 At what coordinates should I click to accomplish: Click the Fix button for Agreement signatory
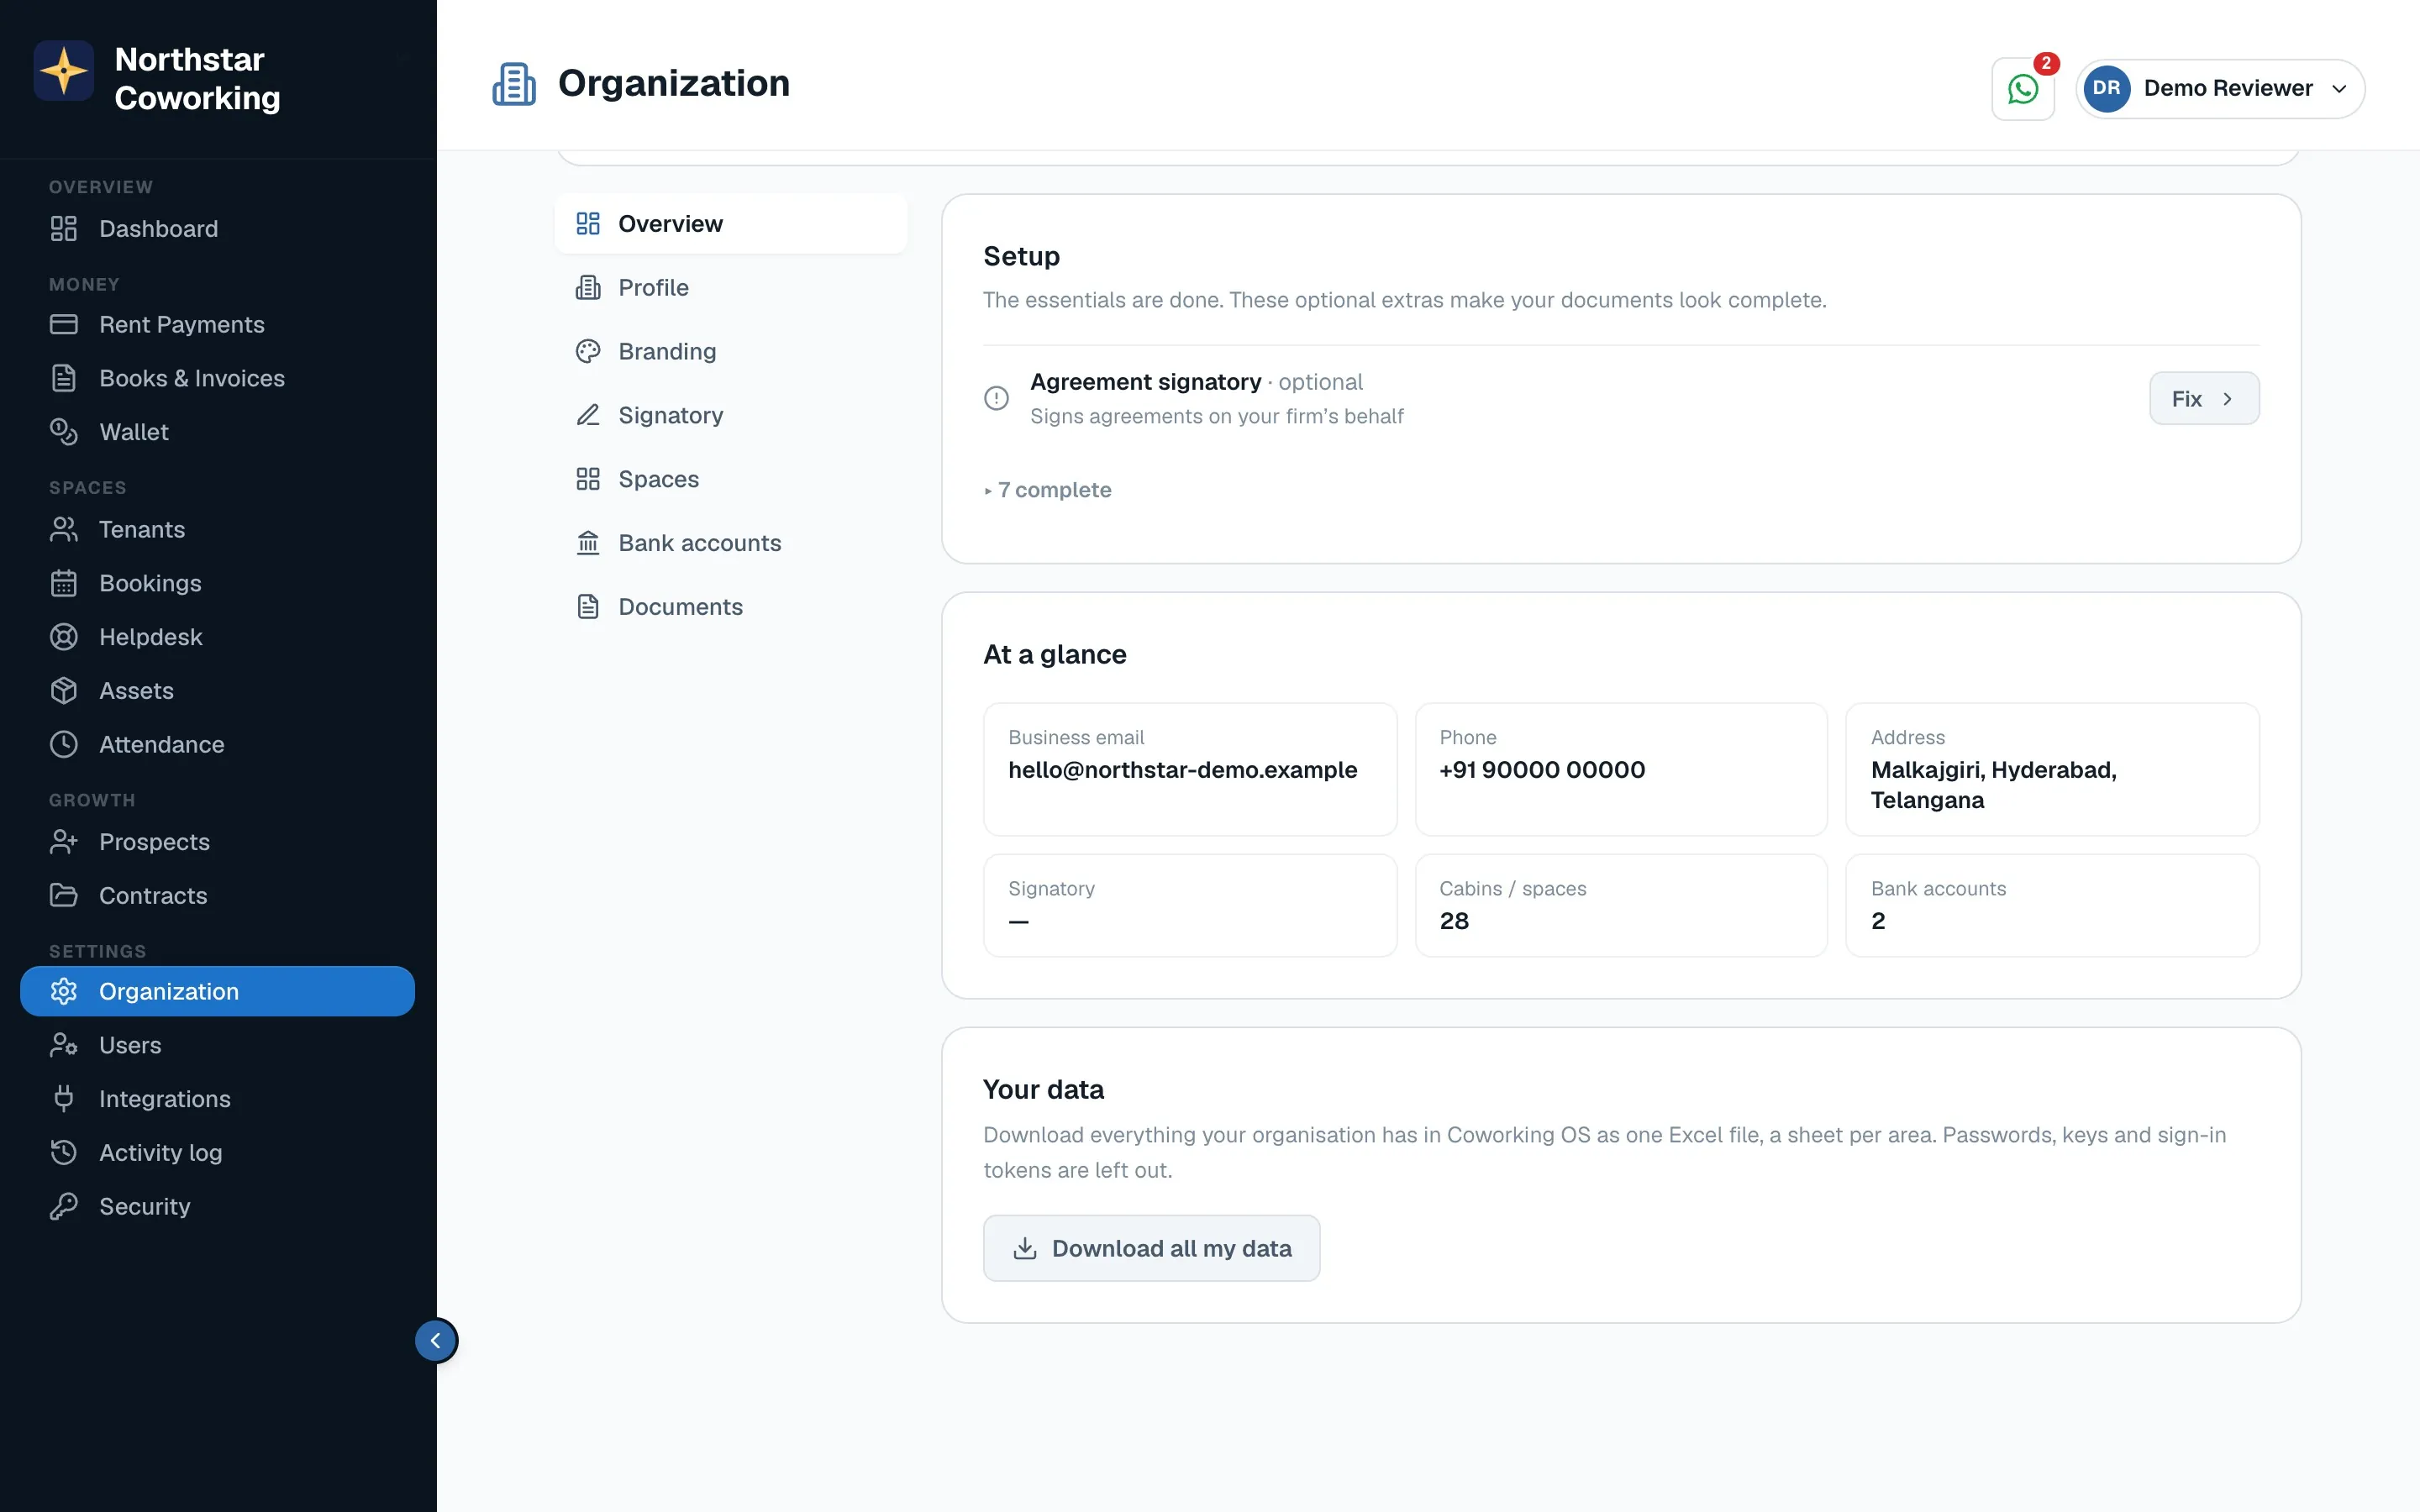tap(2204, 399)
